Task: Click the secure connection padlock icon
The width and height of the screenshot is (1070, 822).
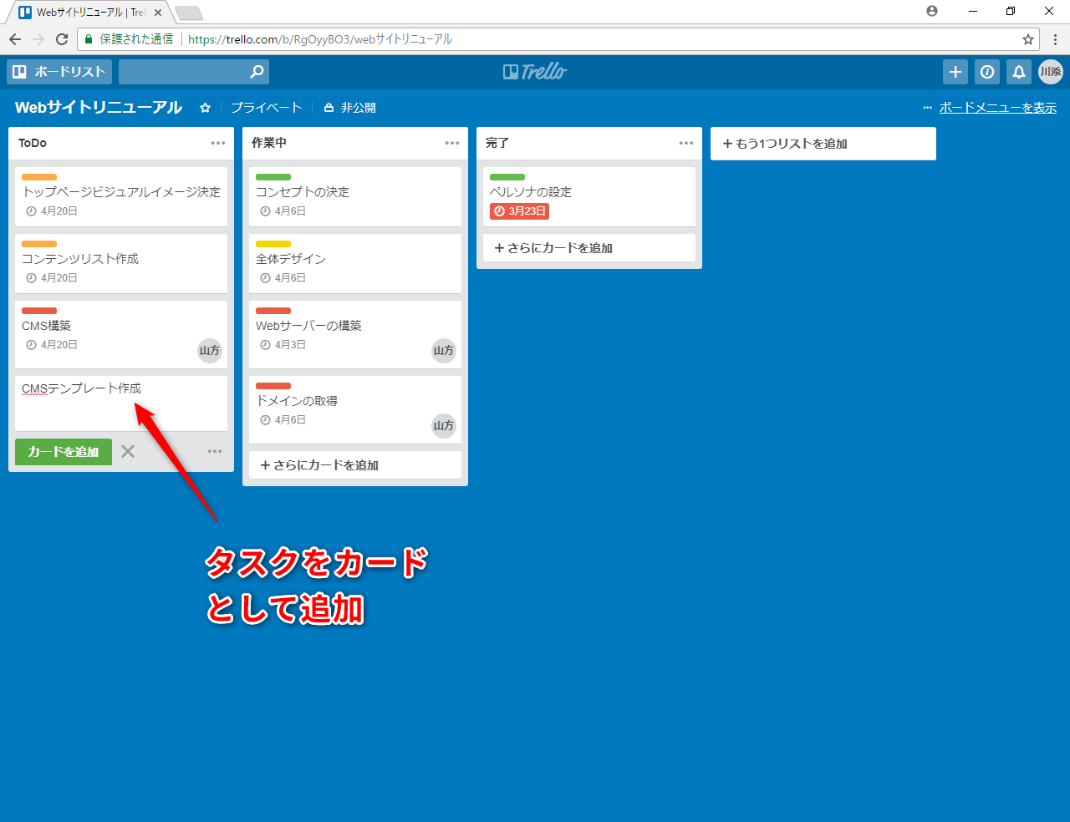Action: (x=89, y=39)
